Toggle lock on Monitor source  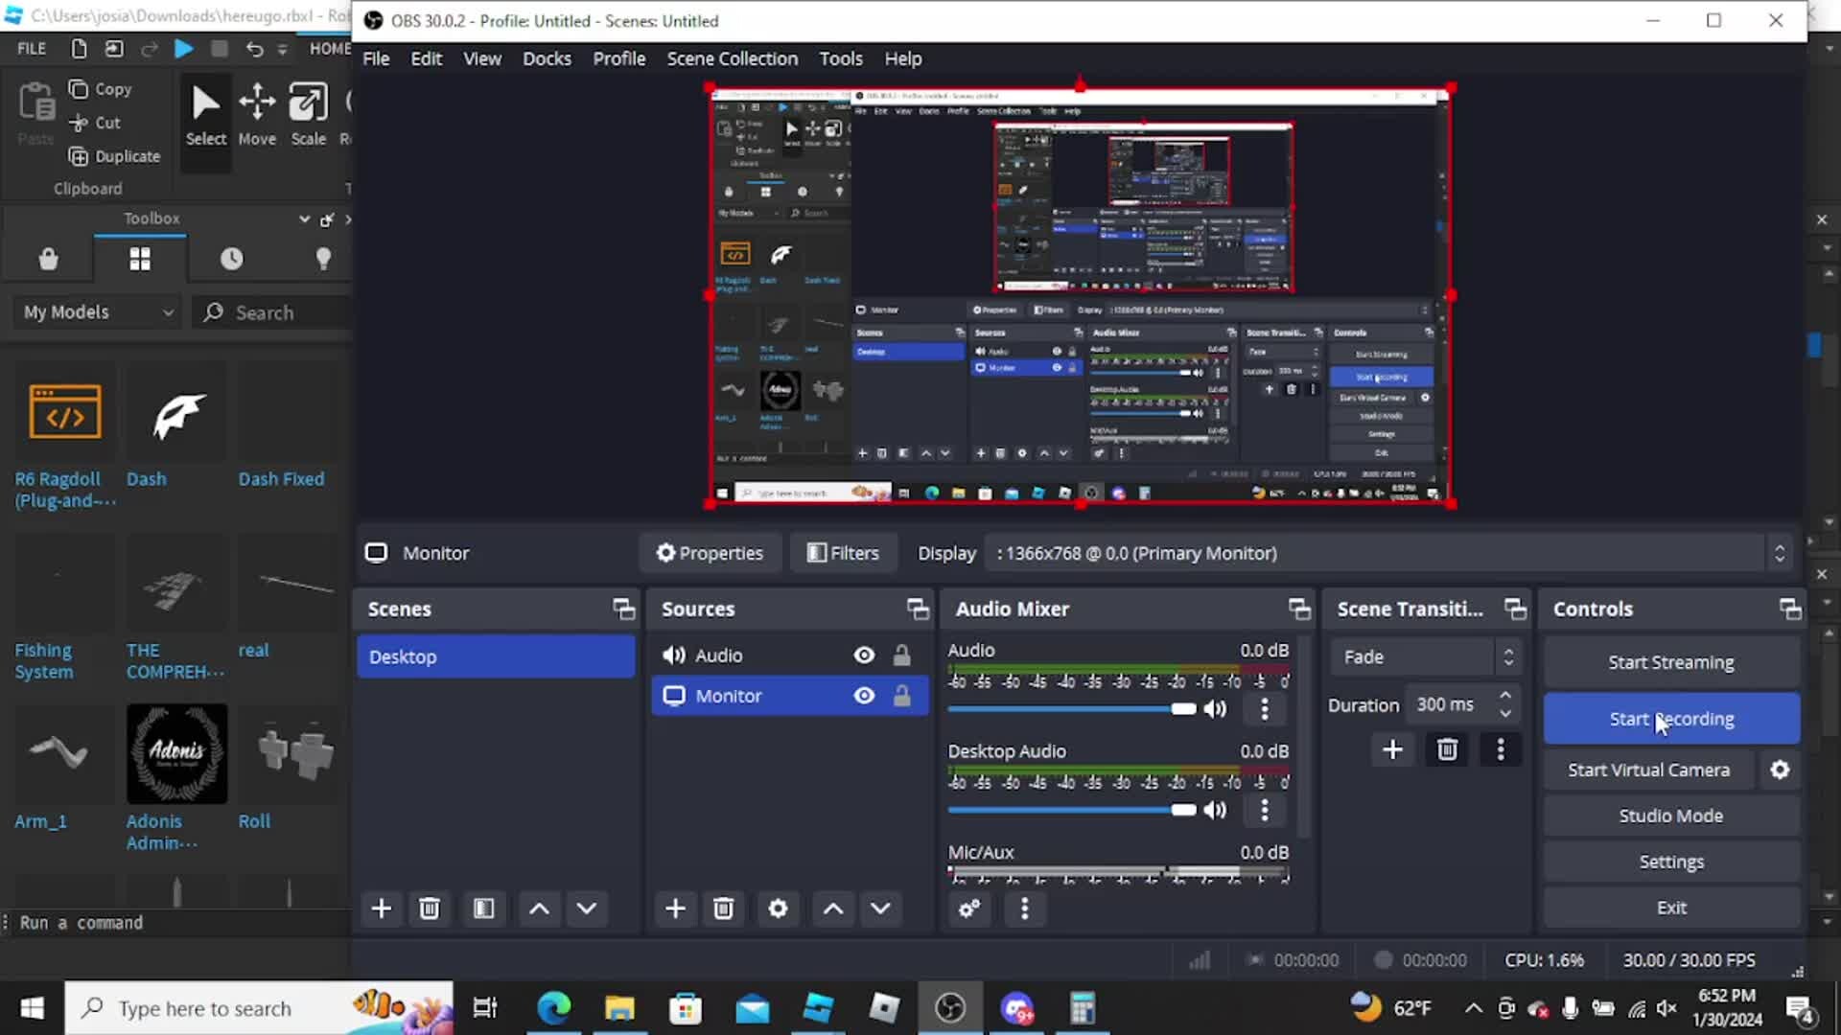[901, 696]
